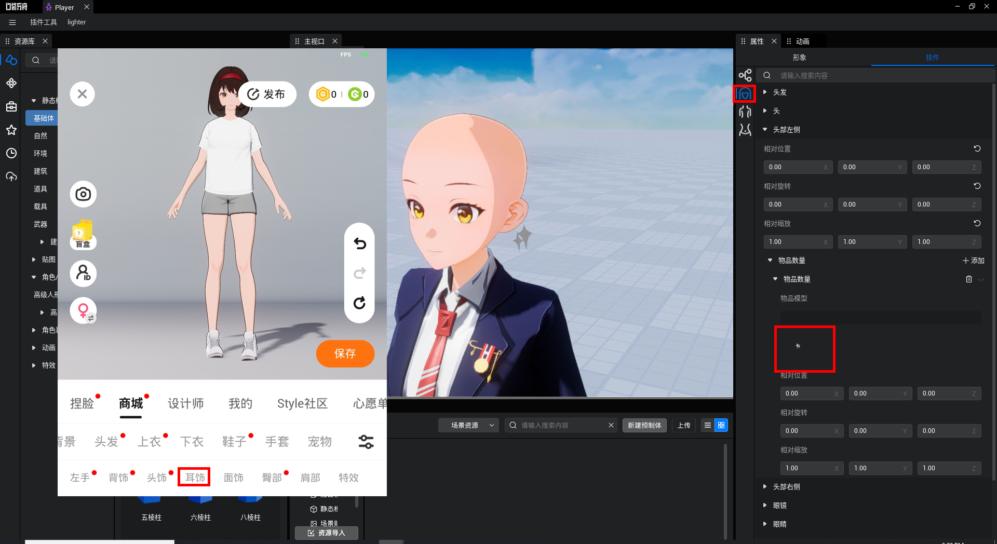Reset 相对旋转 under 头部左侧 with its reset icon
Screen dimensions: 997x544
tap(977, 186)
